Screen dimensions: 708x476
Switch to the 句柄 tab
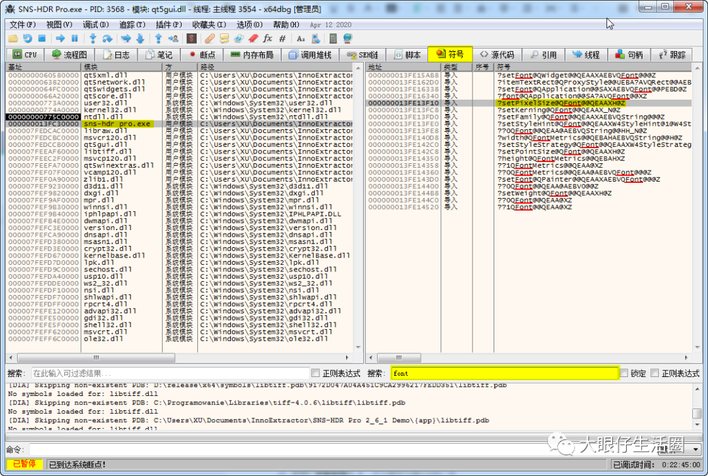[x=629, y=54]
